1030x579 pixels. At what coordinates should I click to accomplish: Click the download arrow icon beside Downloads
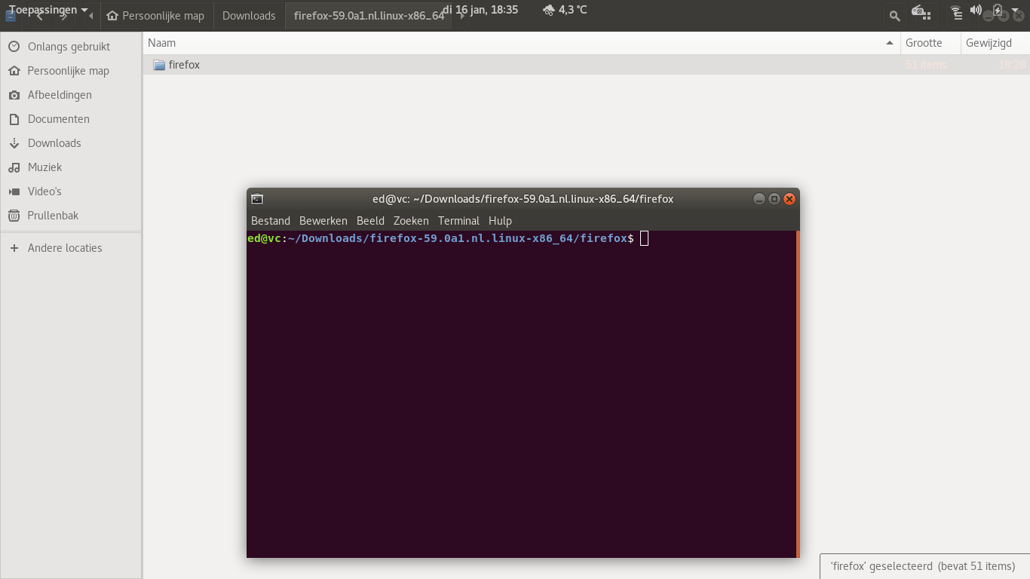(x=14, y=143)
